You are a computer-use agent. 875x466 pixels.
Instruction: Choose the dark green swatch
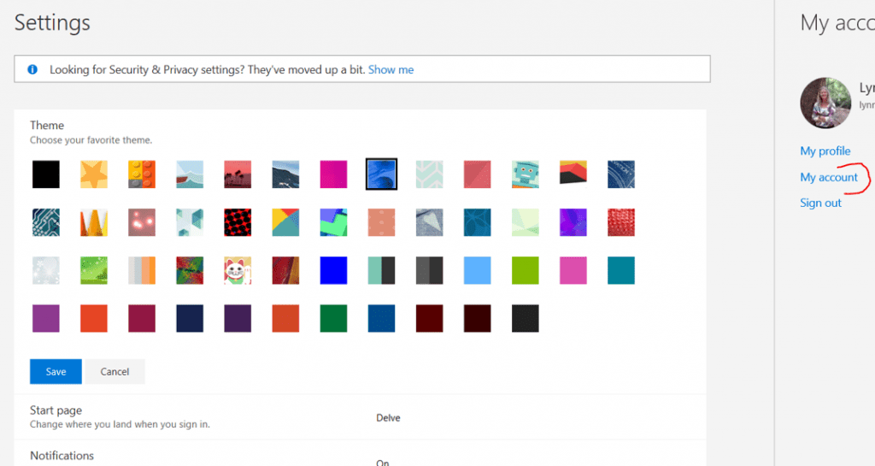334,318
